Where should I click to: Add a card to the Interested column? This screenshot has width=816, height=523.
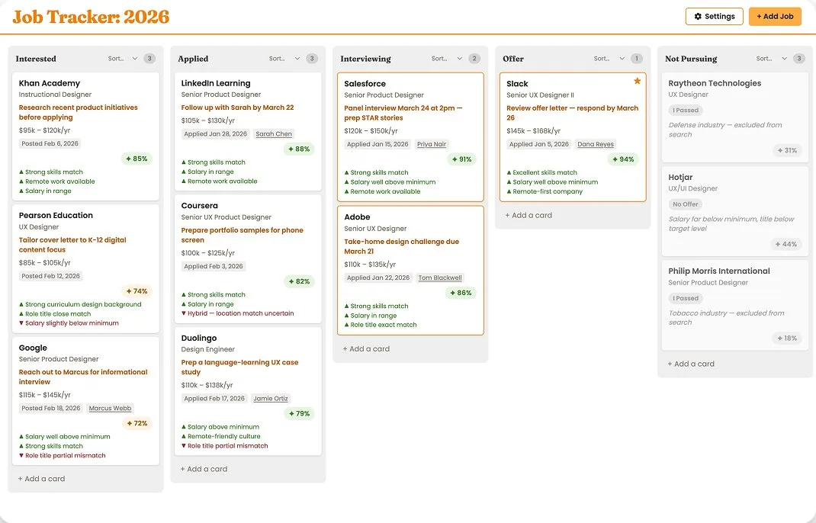[42, 479]
